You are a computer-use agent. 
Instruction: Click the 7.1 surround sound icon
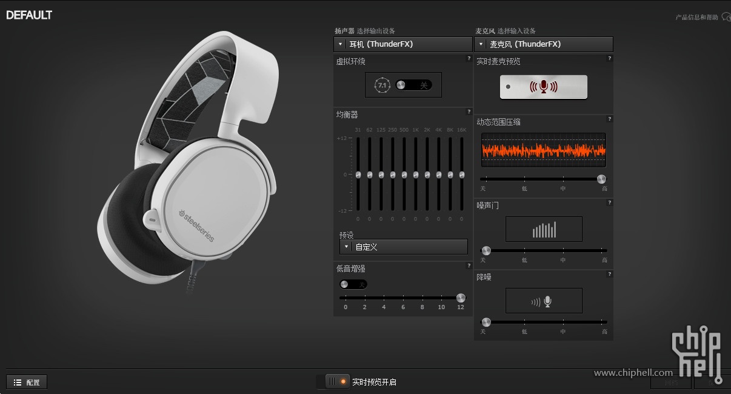click(x=382, y=85)
